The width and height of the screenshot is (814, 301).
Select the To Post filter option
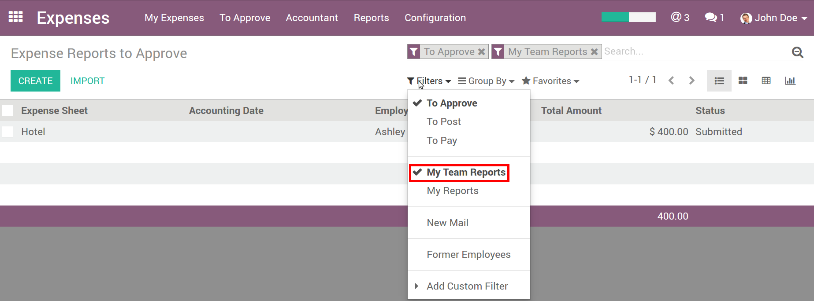[443, 122]
